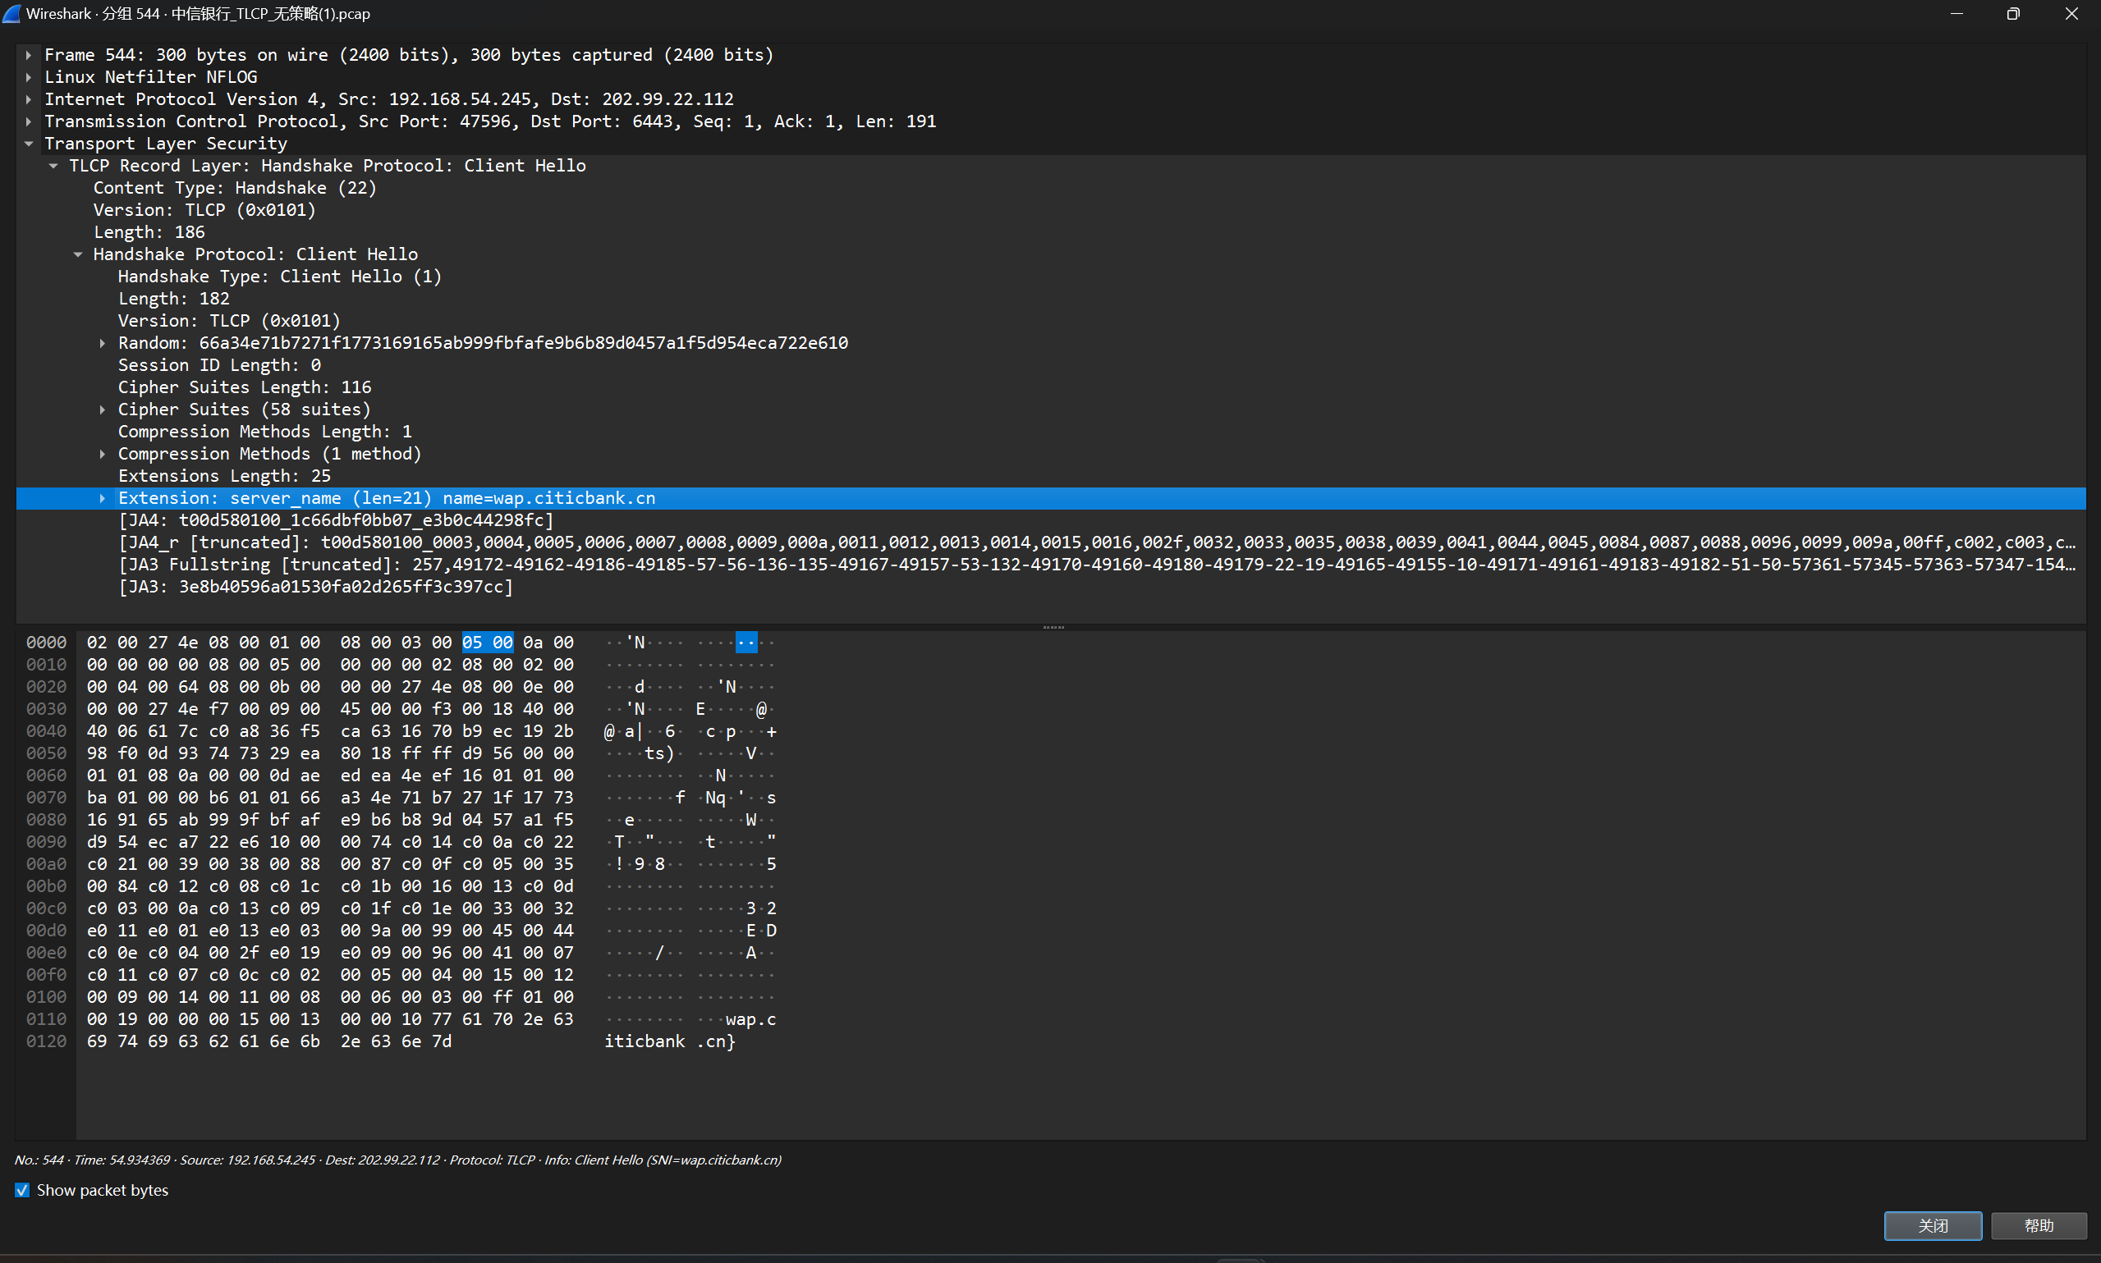Uncheck Show packet bytes checkbox
Image resolution: width=2101 pixels, height=1263 pixels.
[x=22, y=1190]
